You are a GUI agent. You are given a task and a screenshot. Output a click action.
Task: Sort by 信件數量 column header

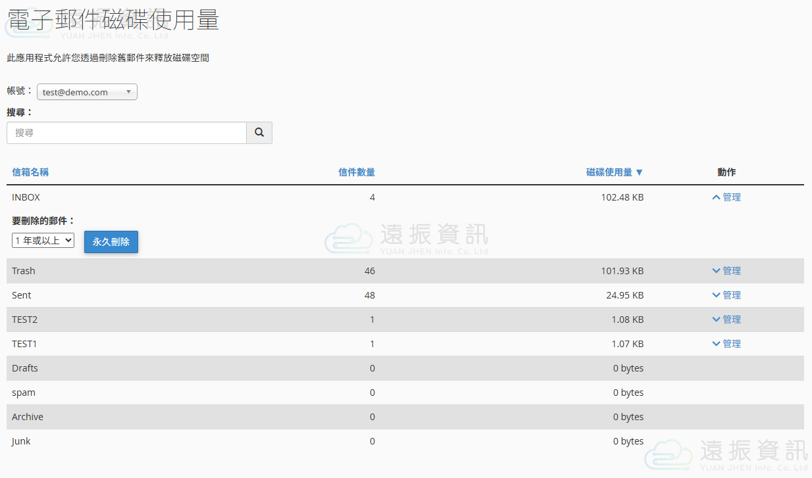356,172
